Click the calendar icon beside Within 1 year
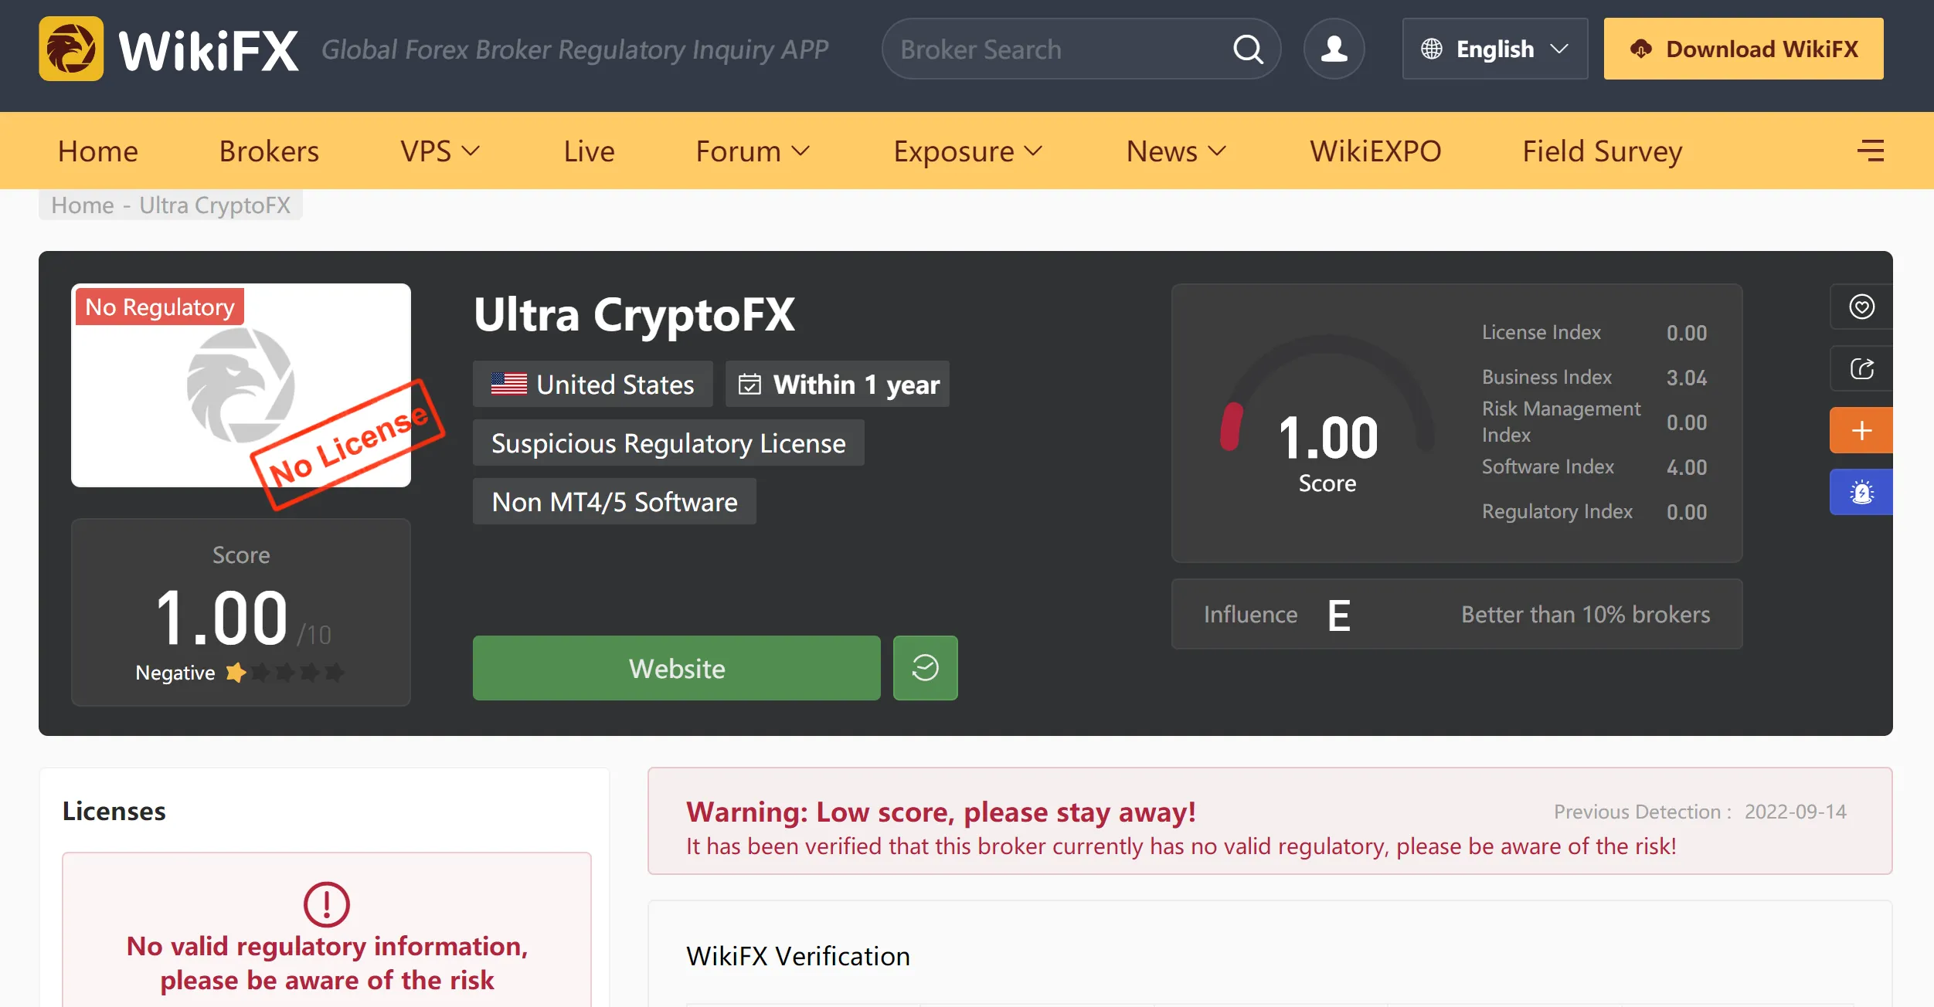The width and height of the screenshot is (1934, 1007). [749, 384]
